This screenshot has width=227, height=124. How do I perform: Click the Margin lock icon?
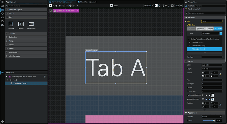[220, 74]
